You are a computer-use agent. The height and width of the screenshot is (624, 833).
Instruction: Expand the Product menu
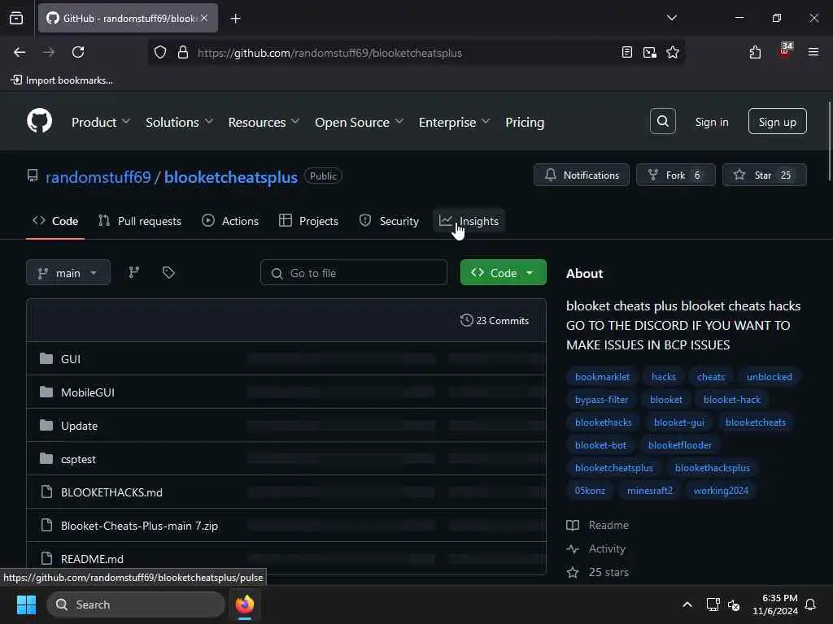click(x=101, y=122)
